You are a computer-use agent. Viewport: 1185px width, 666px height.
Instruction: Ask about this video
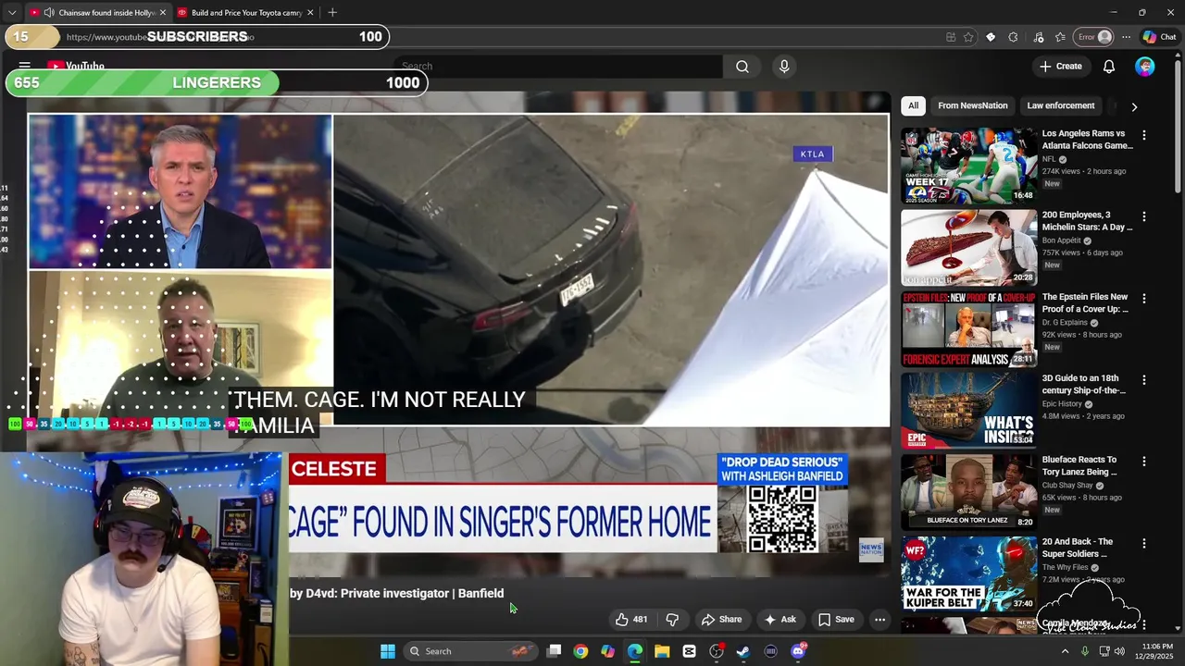(780, 620)
